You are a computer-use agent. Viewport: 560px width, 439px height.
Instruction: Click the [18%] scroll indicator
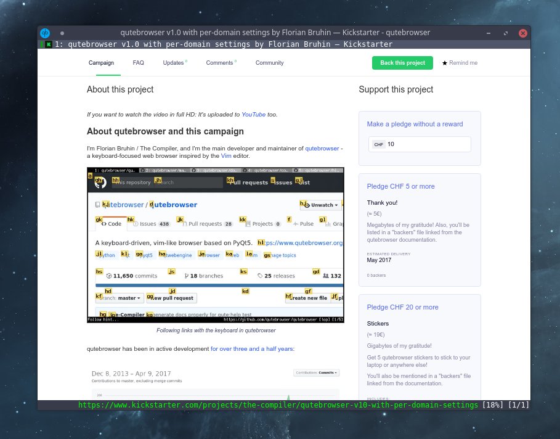(x=493, y=405)
